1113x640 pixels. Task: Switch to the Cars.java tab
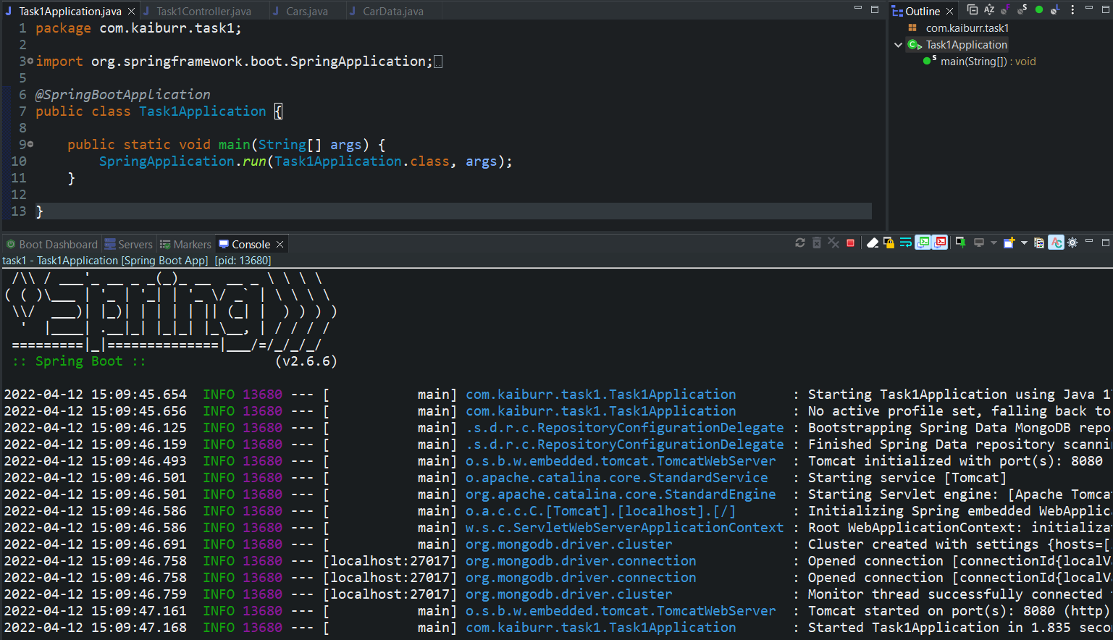click(x=309, y=11)
